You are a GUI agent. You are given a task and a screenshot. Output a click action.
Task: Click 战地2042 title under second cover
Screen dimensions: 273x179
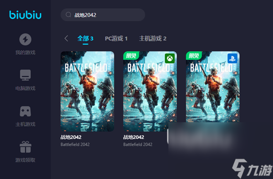click(133, 137)
